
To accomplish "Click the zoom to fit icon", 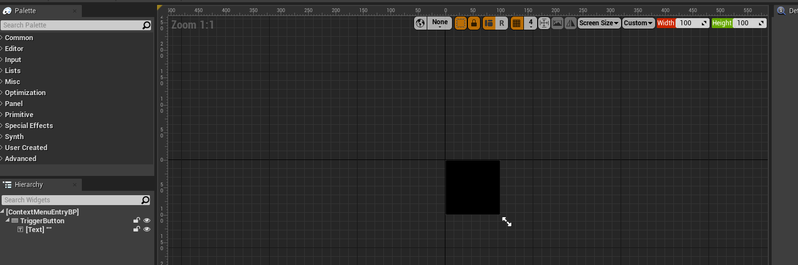I will click(x=544, y=23).
